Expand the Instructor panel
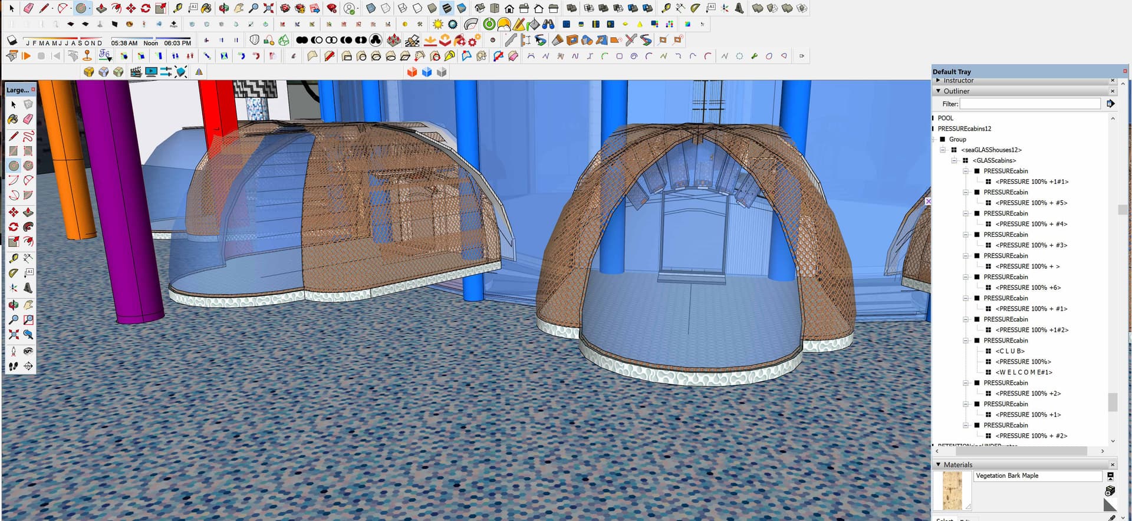 [938, 80]
